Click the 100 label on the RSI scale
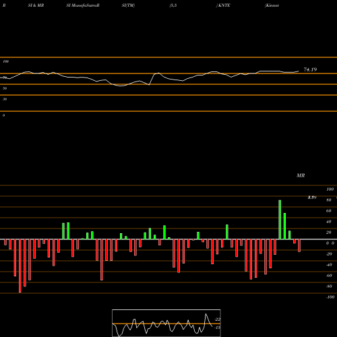Image resolution: width=337 pixels, height=337 pixels. pyautogui.click(x=5, y=61)
